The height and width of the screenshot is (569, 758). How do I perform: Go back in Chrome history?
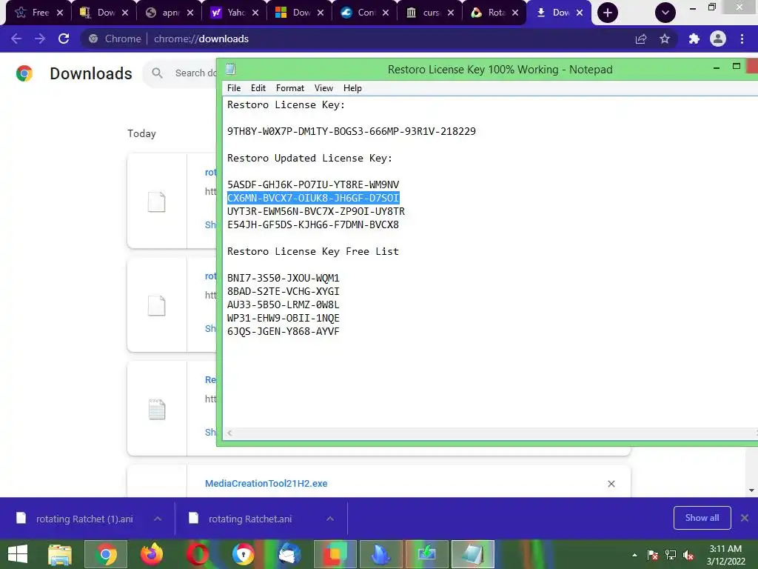click(16, 39)
